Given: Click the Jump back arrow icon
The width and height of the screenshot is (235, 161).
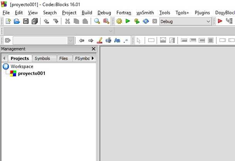Looking at the screenshot, I should point(81,40).
